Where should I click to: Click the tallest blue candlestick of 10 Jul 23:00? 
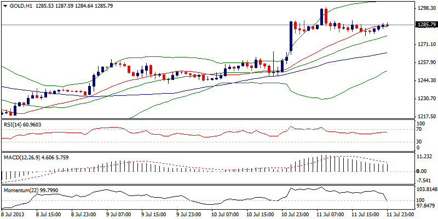pos(290,37)
